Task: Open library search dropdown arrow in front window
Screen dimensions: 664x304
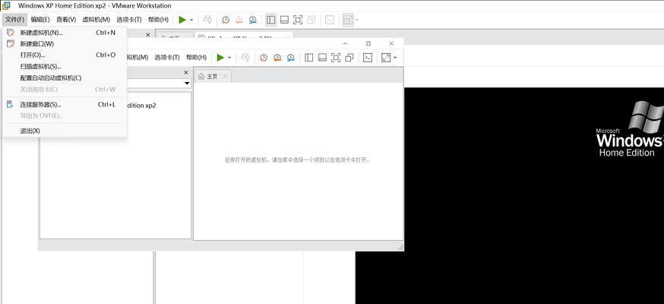Action: pos(186,84)
